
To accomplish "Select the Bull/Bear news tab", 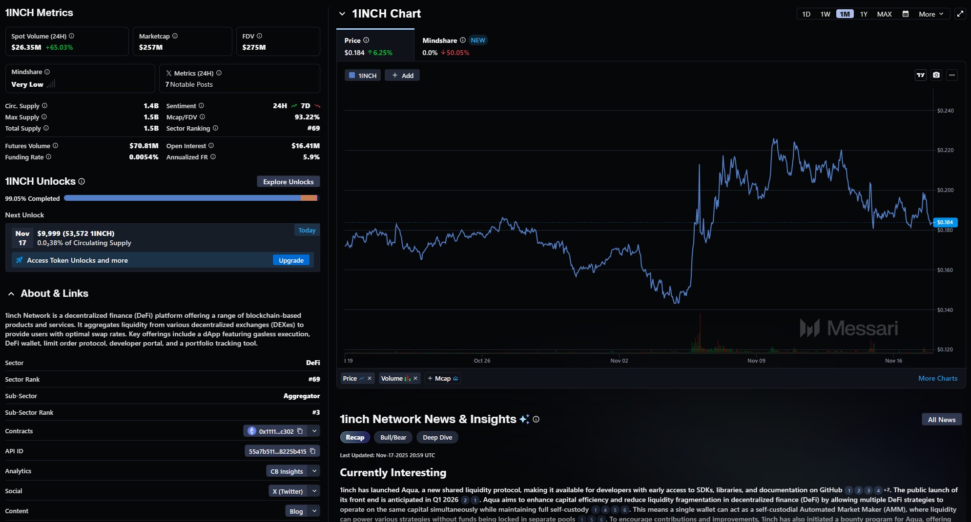I will 393,438.
